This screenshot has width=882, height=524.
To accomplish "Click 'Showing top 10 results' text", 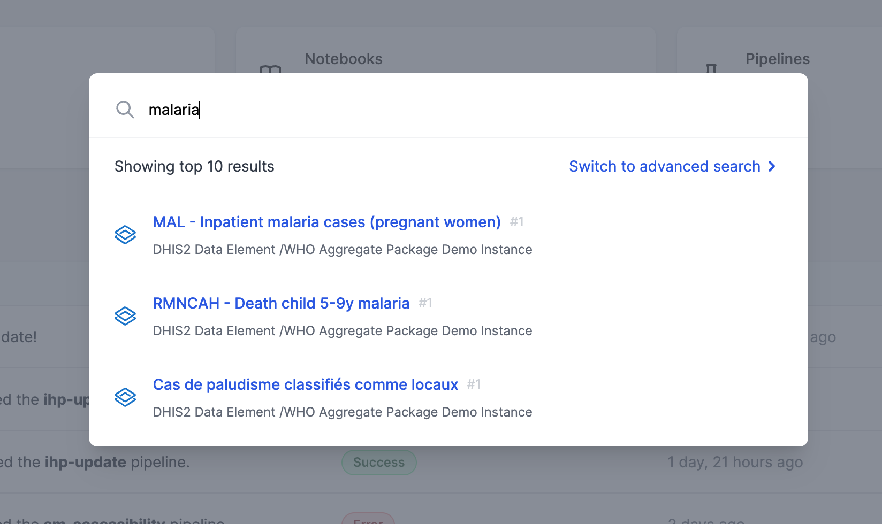I will pos(194,167).
